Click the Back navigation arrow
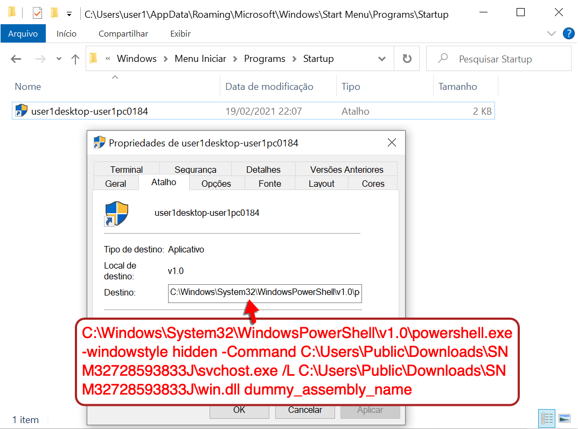 [x=16, y=59]
